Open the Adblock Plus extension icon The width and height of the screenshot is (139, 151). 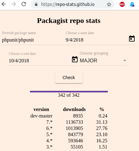(x=122, y=4)
